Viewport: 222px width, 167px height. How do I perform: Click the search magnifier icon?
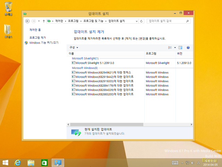[187, 21]
